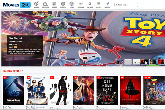Click SD badge on Dark Phoenix poster
The image size is (165, 110).
coord(75,77)
